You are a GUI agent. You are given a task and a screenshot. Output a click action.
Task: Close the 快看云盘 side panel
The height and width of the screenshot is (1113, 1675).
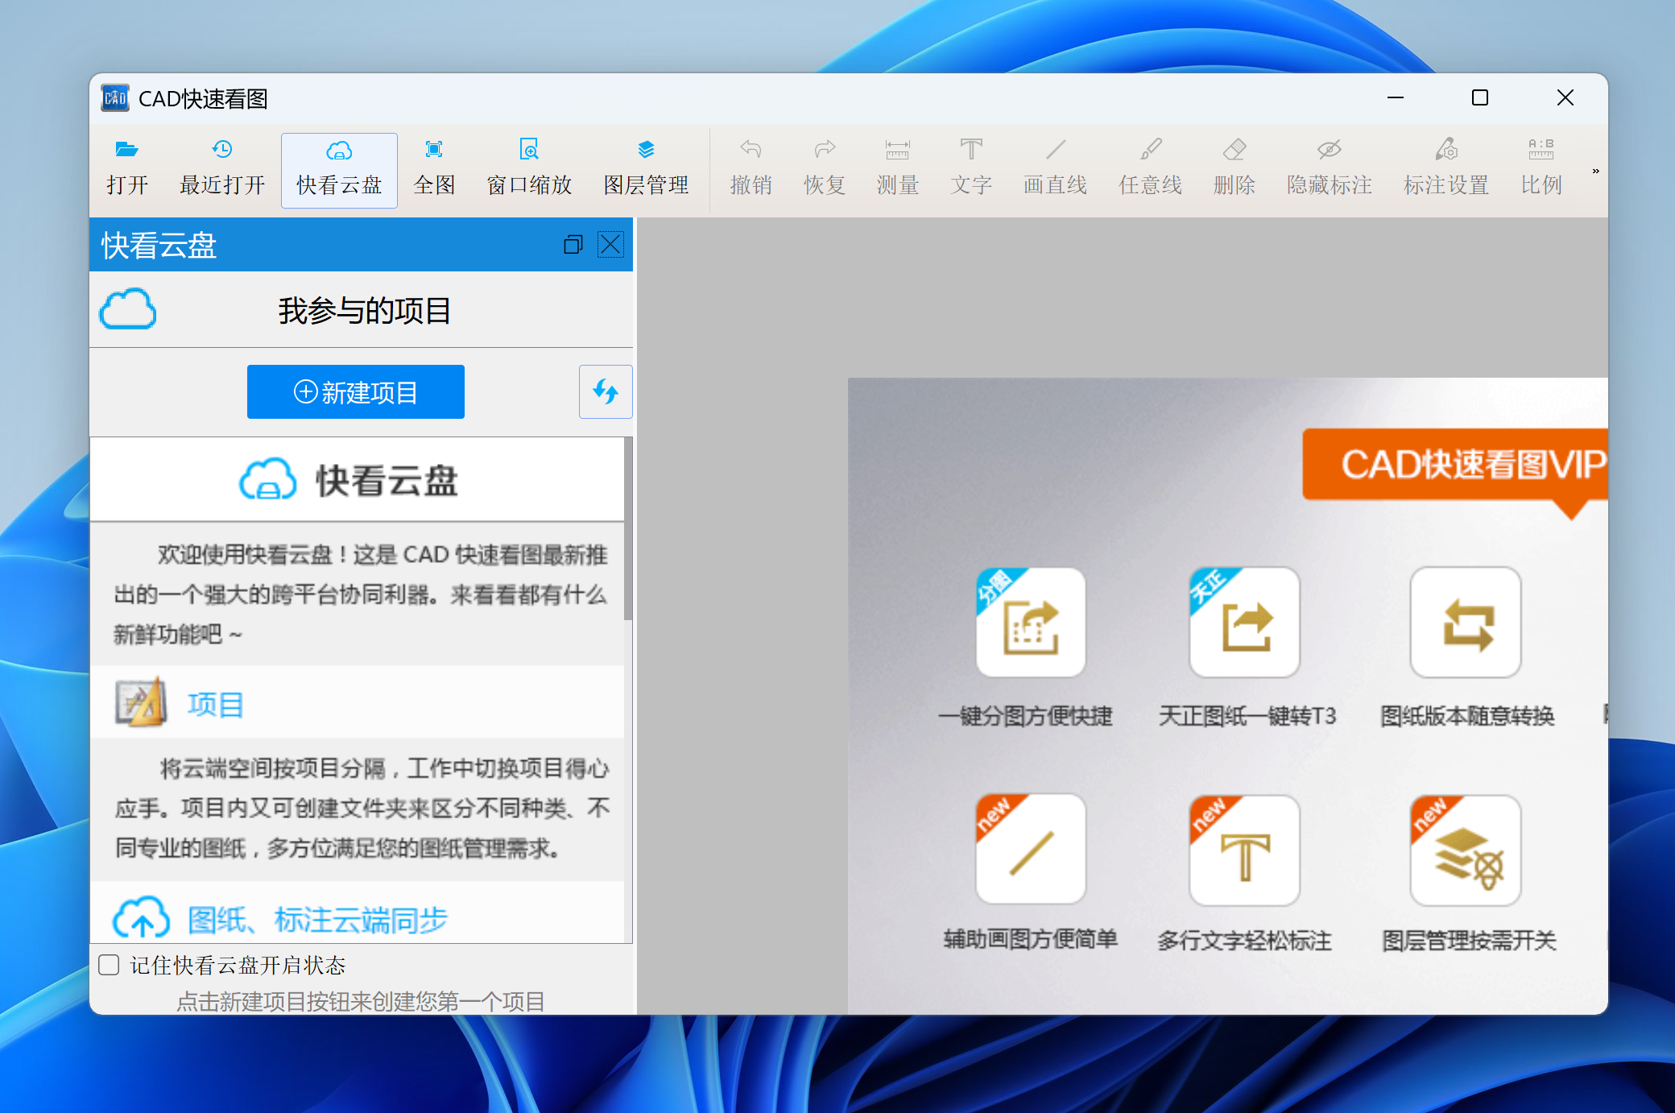coord(610,244)
